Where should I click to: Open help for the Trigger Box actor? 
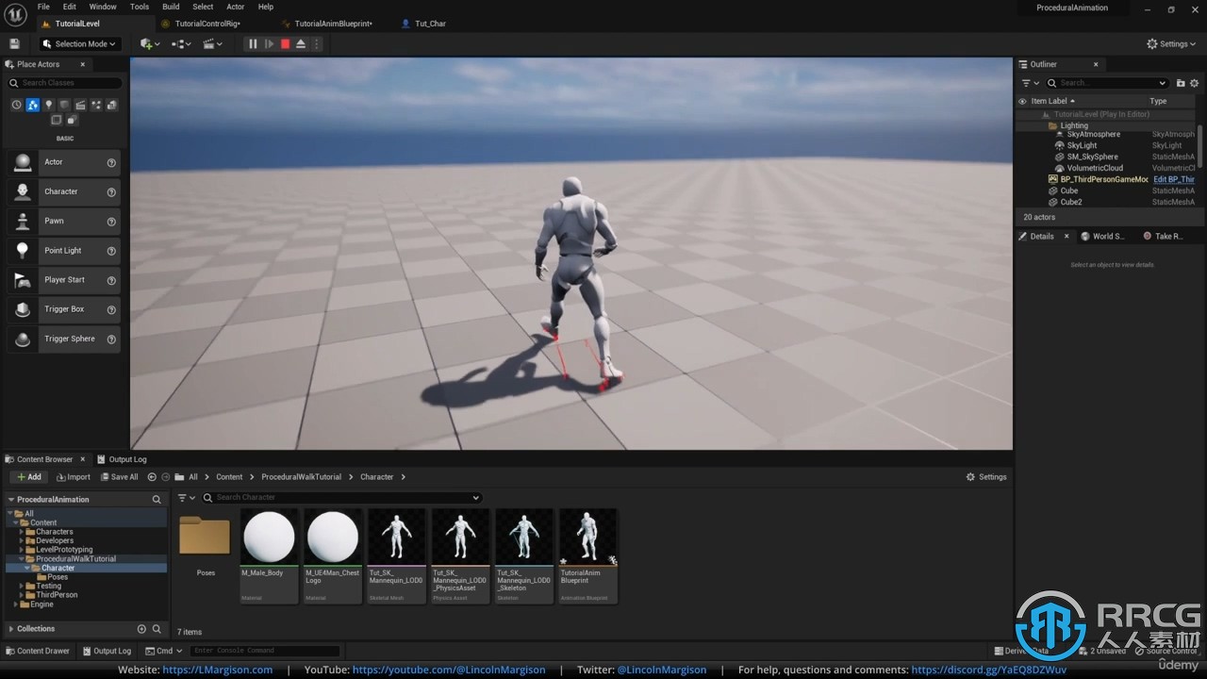click(x=111, y=309)
